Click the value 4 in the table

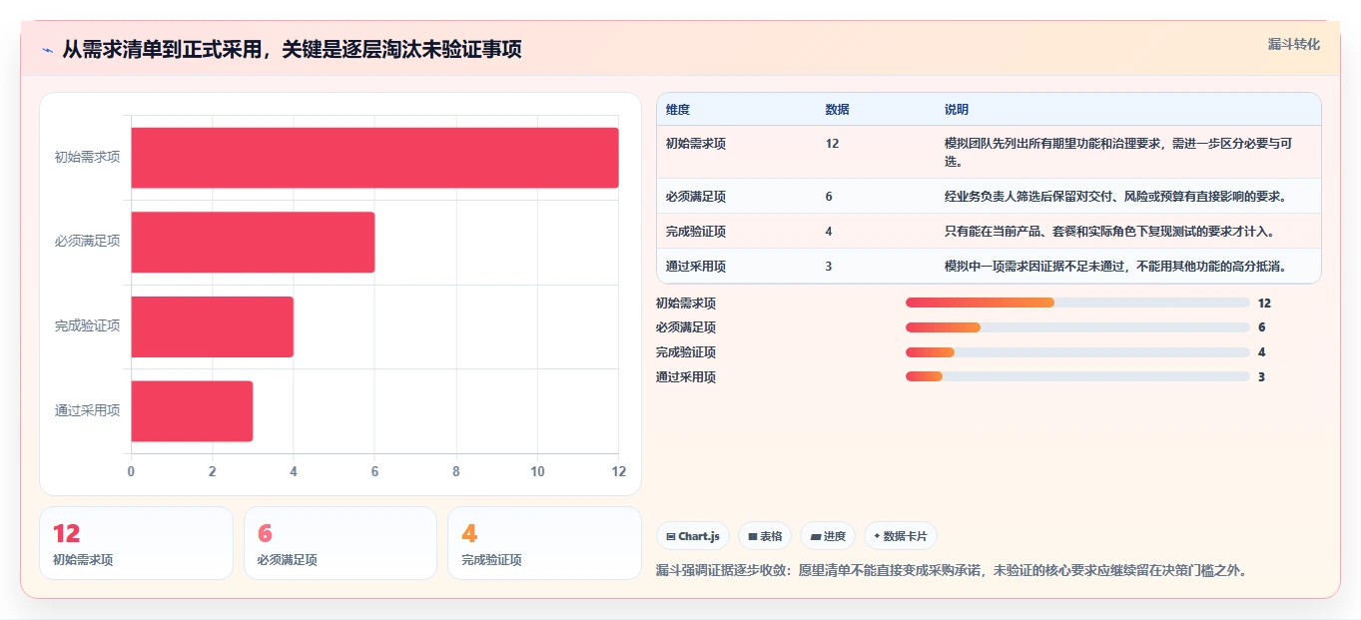tap(829, 232)
